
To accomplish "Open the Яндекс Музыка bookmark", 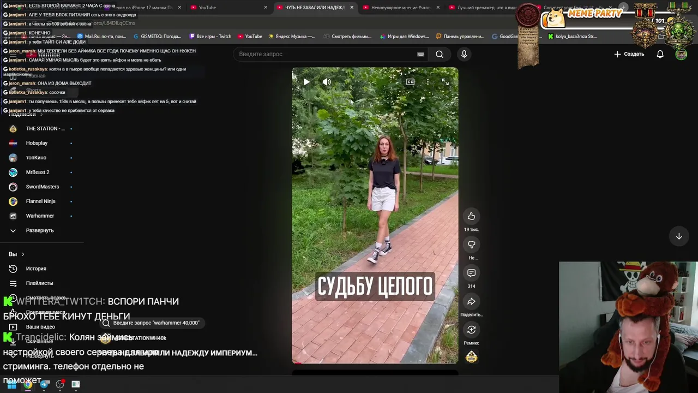I will (x=292, y=37).
